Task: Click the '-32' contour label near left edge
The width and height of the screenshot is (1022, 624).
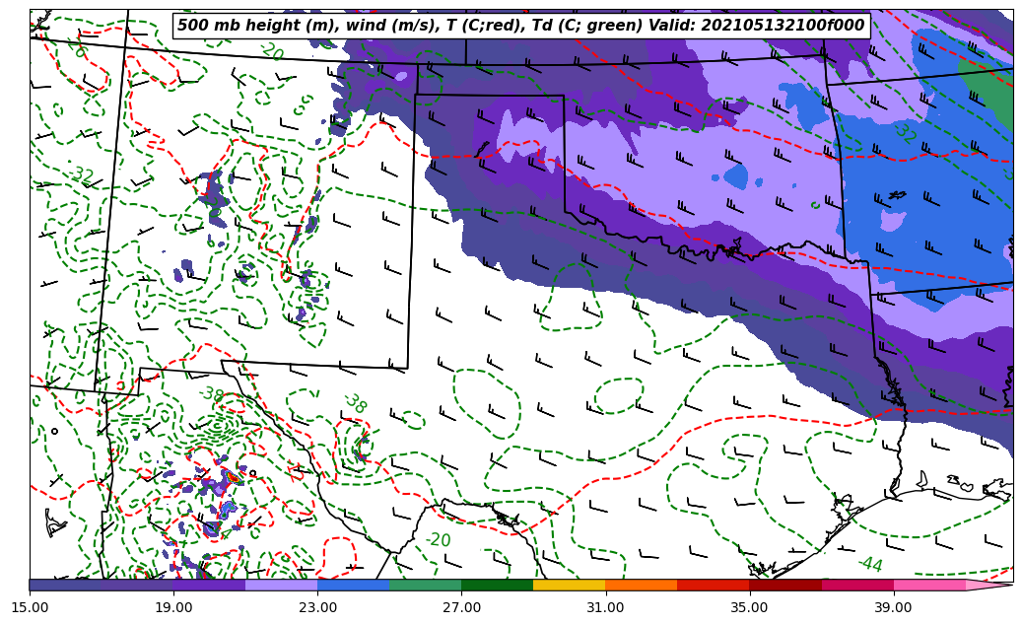Action: [81, 174]
